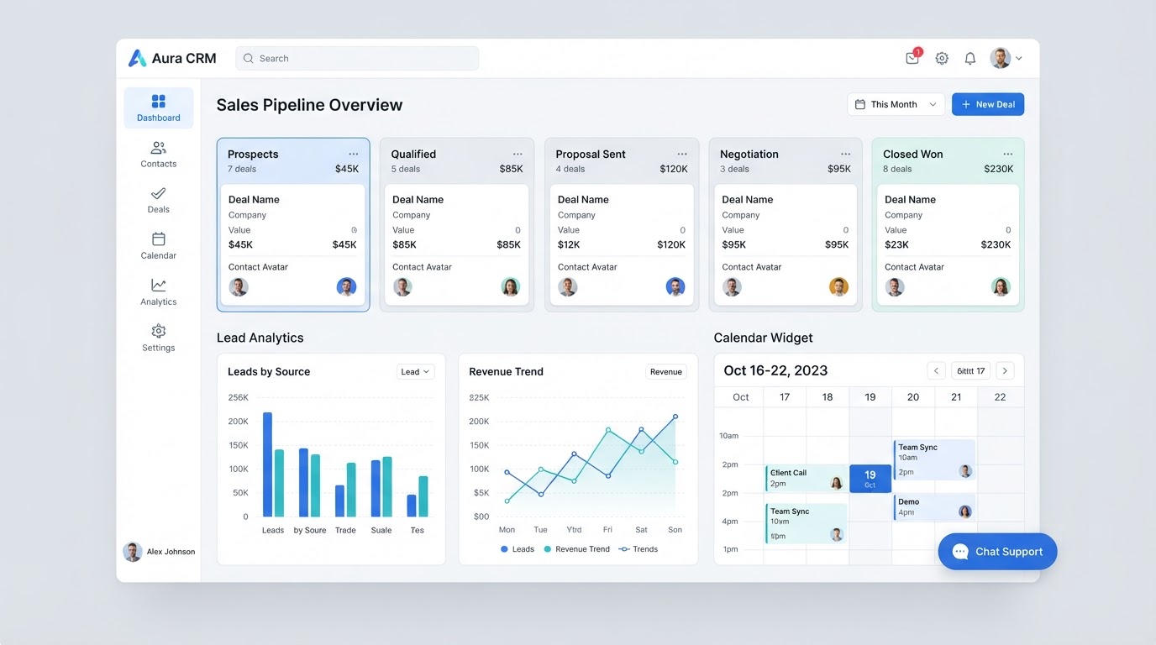Screen dimensions: 1156x645
Task: Toggle Trends legend item
Action: [638, 549]
